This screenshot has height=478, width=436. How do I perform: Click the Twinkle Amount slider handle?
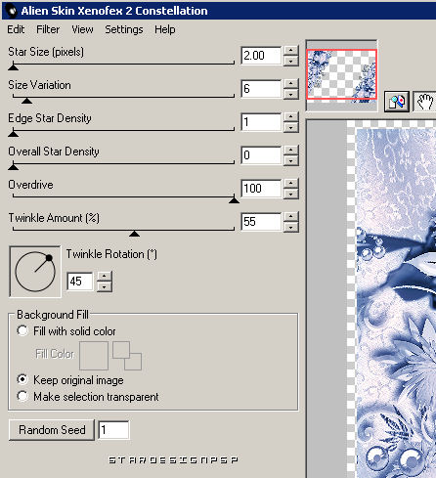coord(134,234)
